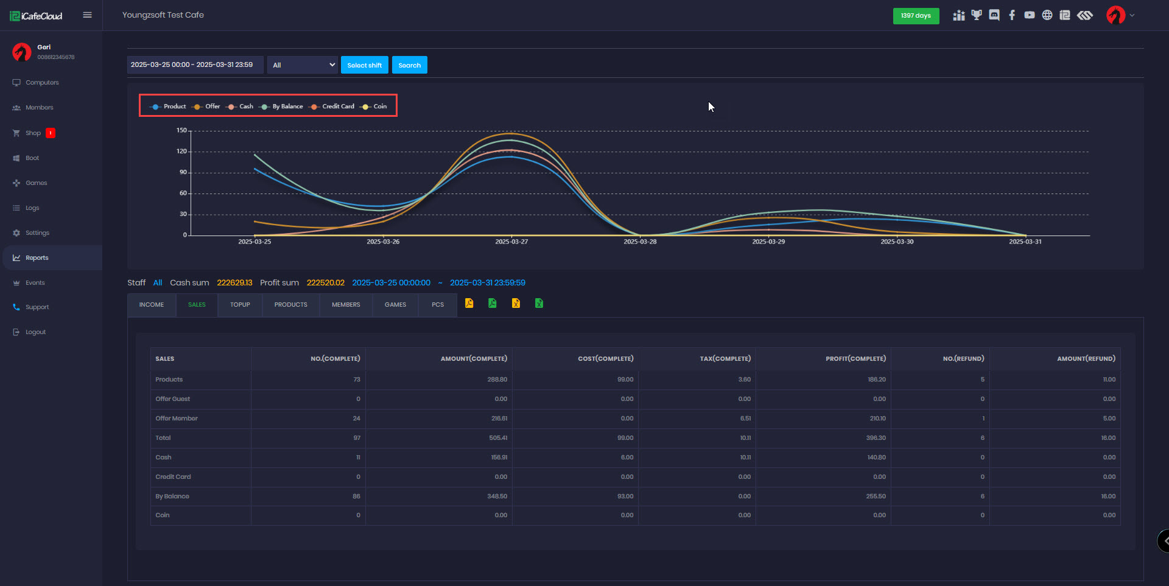Hide the By Balance legend series

(x=281, y=106)
